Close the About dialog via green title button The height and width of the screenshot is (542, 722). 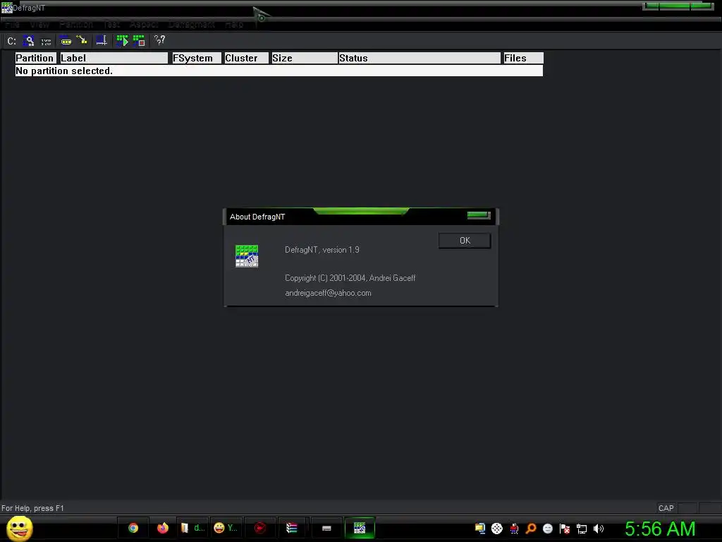[479, 215]
